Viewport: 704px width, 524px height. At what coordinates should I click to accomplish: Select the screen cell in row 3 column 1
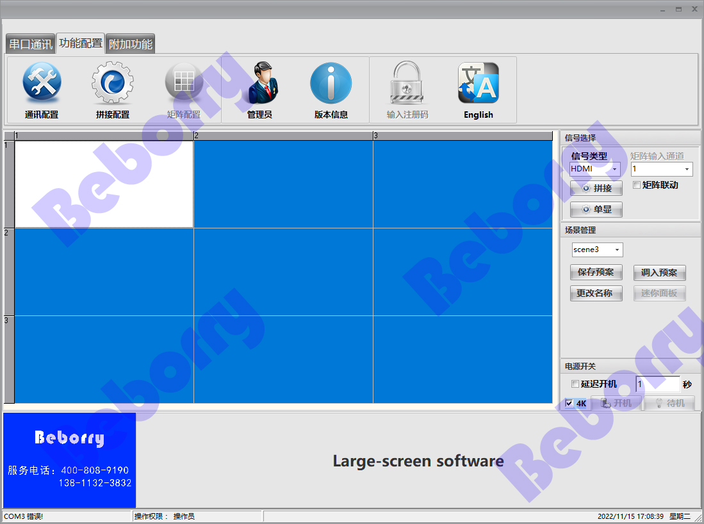[104, 360]
